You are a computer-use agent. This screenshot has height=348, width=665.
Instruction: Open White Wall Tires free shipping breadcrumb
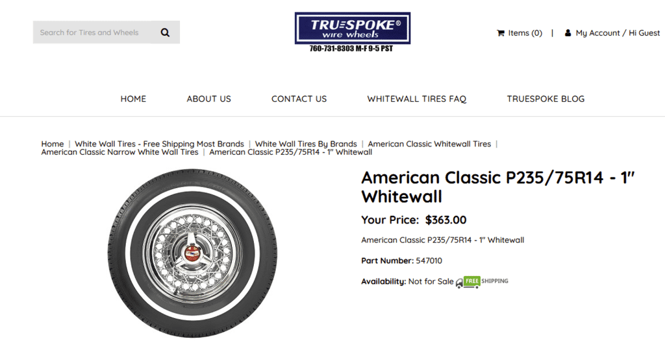[159, 144]
